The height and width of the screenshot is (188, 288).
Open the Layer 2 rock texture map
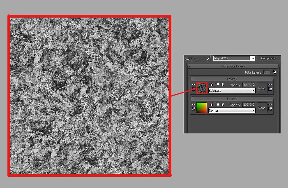[x=202, y=88]
